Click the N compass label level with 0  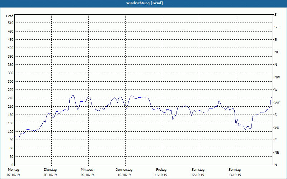click(x=276, y=165)
